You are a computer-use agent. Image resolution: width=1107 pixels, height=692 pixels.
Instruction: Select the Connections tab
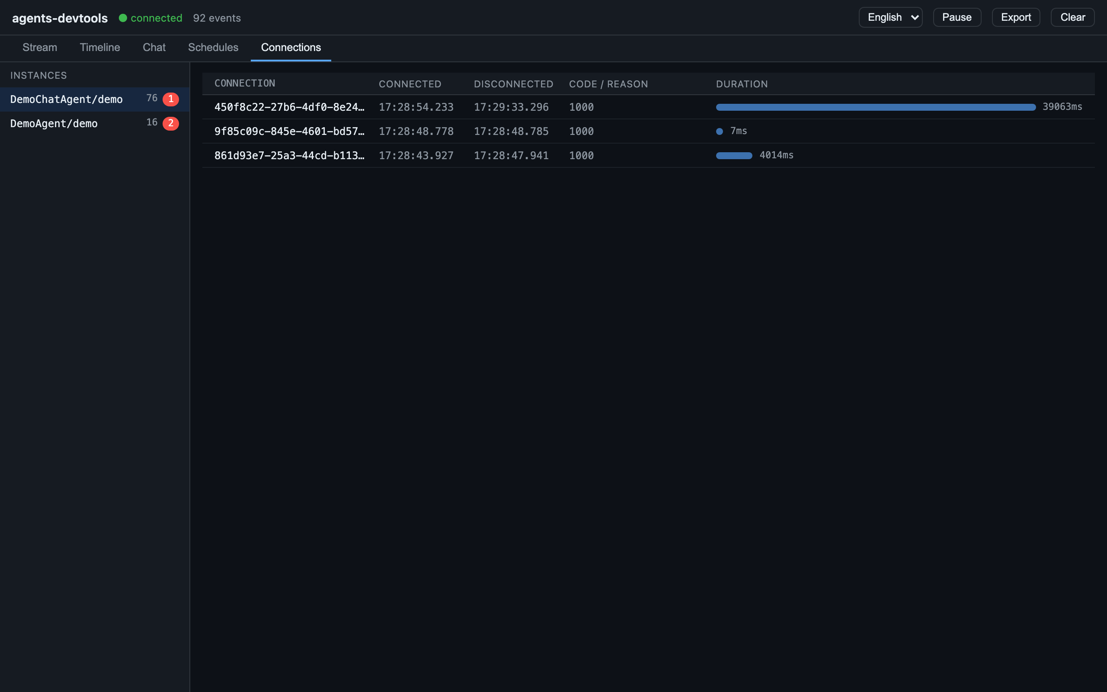click(x=291, y=48)
